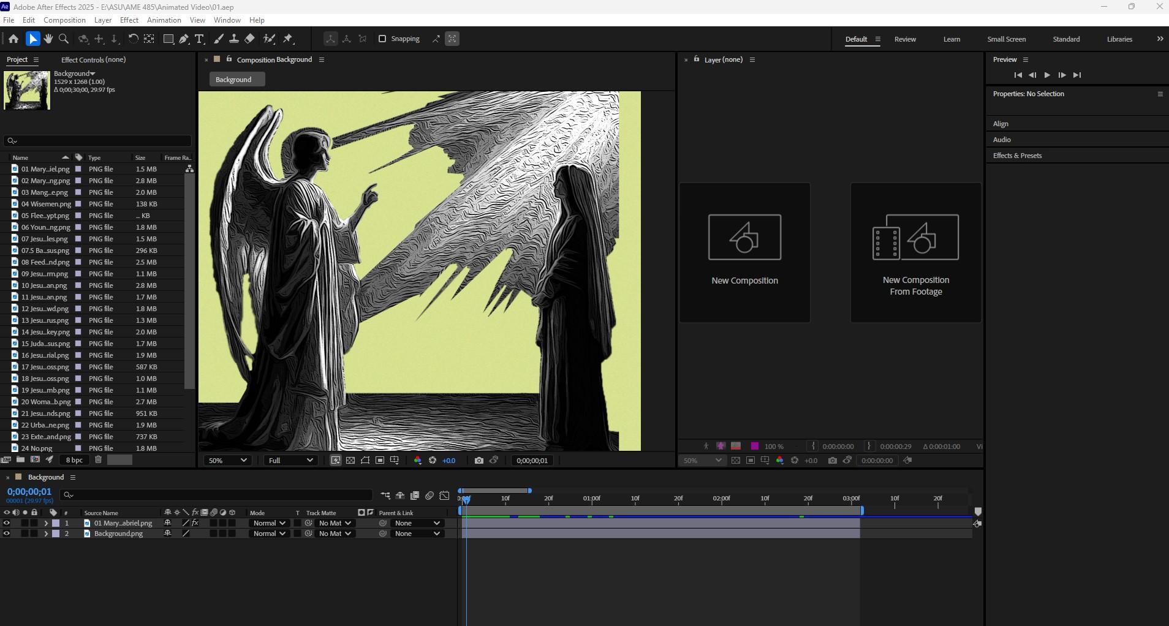Select the Home icon in toolbar
This screenshot has width=1169, height=626.
tap(13, 39)
